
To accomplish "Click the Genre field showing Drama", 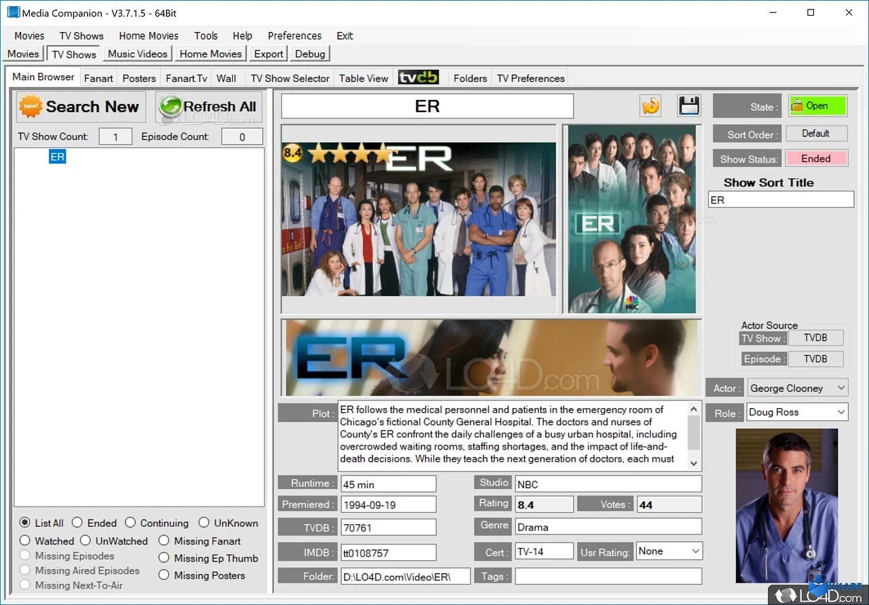I will pyautogui.click(x=608, y=526).
